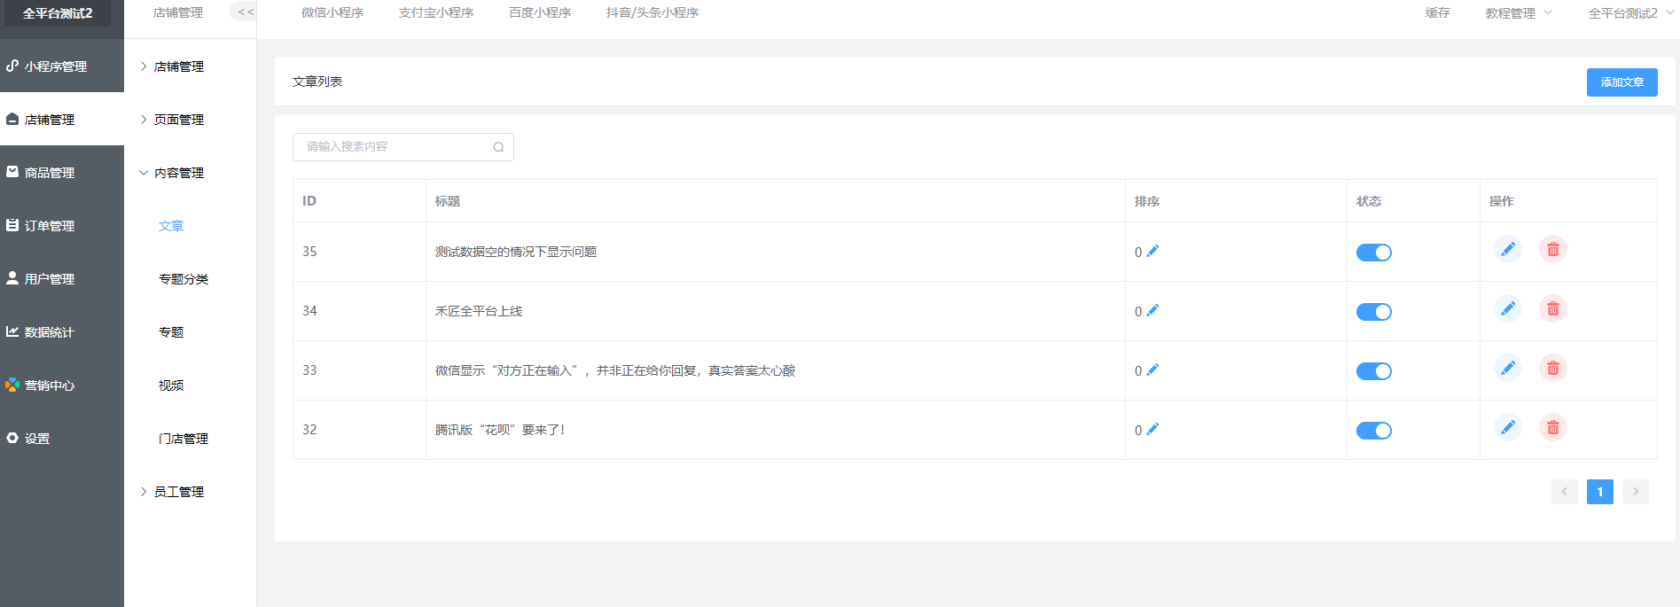The width and height of the screenshot is (1680, 607).
Task: Switch to 百度小程序 tab
Action: pyautogui.click(x=540, y=12)
